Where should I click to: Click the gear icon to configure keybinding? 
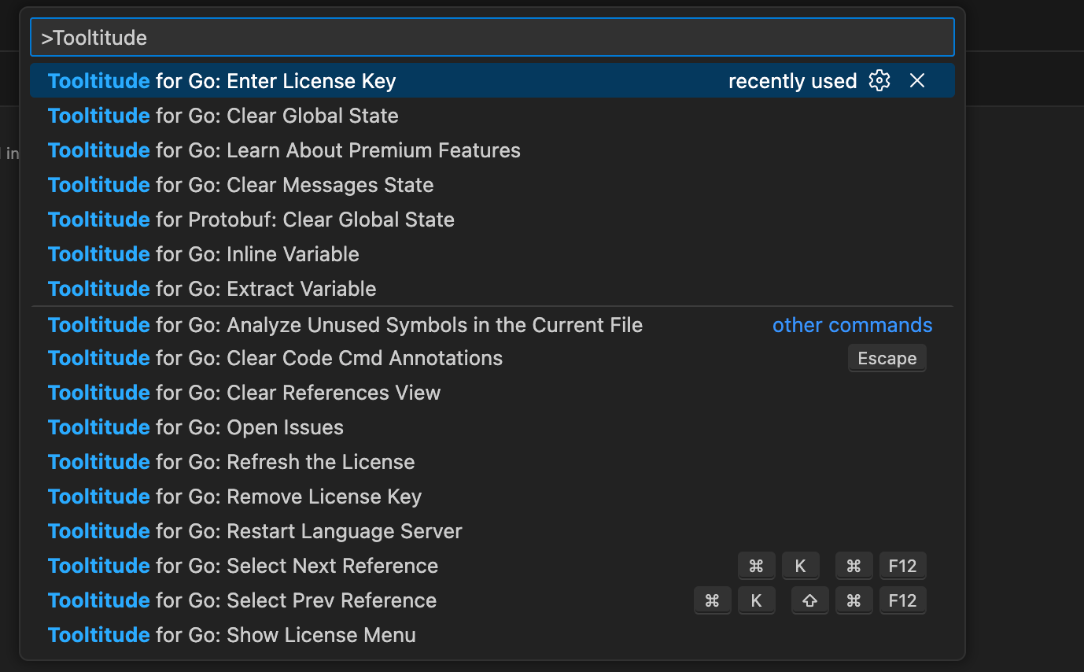click(x=879, y=80)
